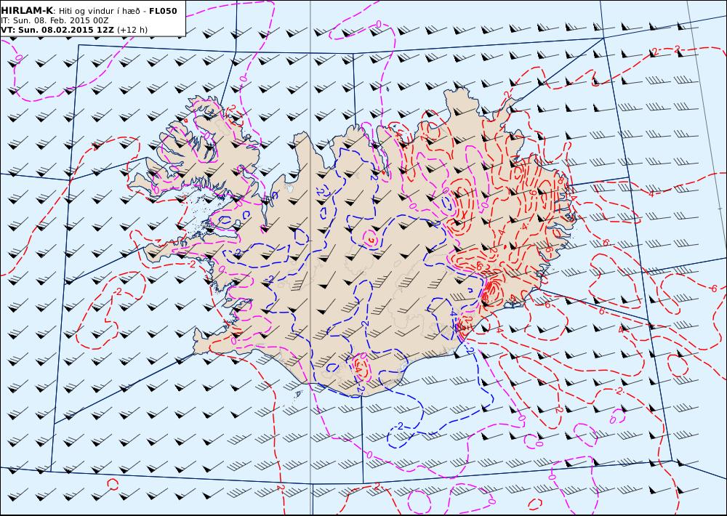Click the "(+12 h)" forecast offset text
Screen dimensions: 727x516
[x=132, y=30]
